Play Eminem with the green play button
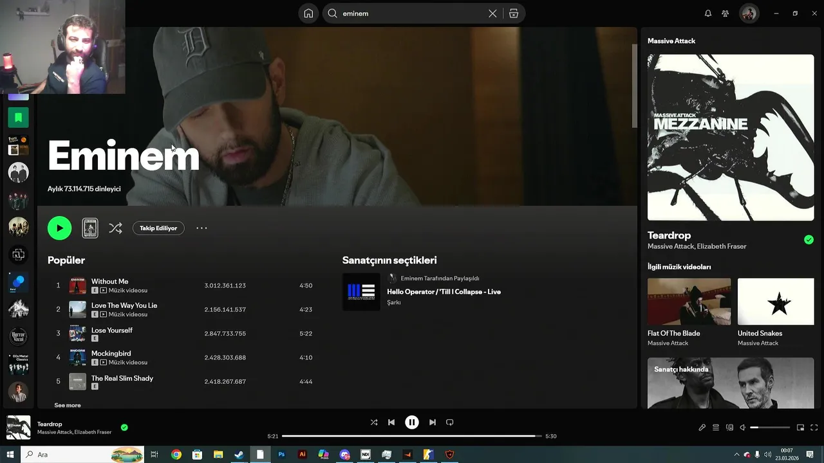The height and width of the screenshot is (463, 824). click(x=59, y=228)
